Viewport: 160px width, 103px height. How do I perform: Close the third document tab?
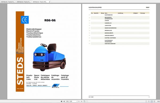(x=50, y=2)
